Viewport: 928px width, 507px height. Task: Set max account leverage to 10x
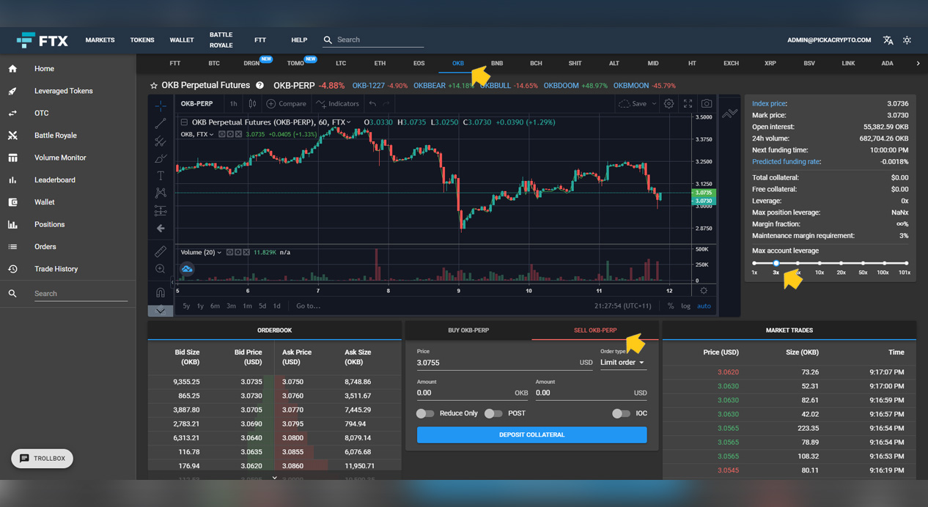tap(820, 263)
